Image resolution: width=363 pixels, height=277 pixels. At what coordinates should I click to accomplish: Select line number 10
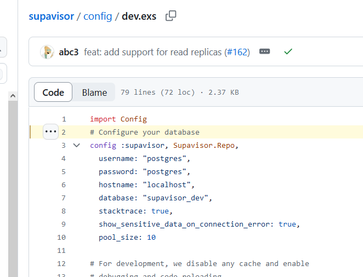point(61,238)
